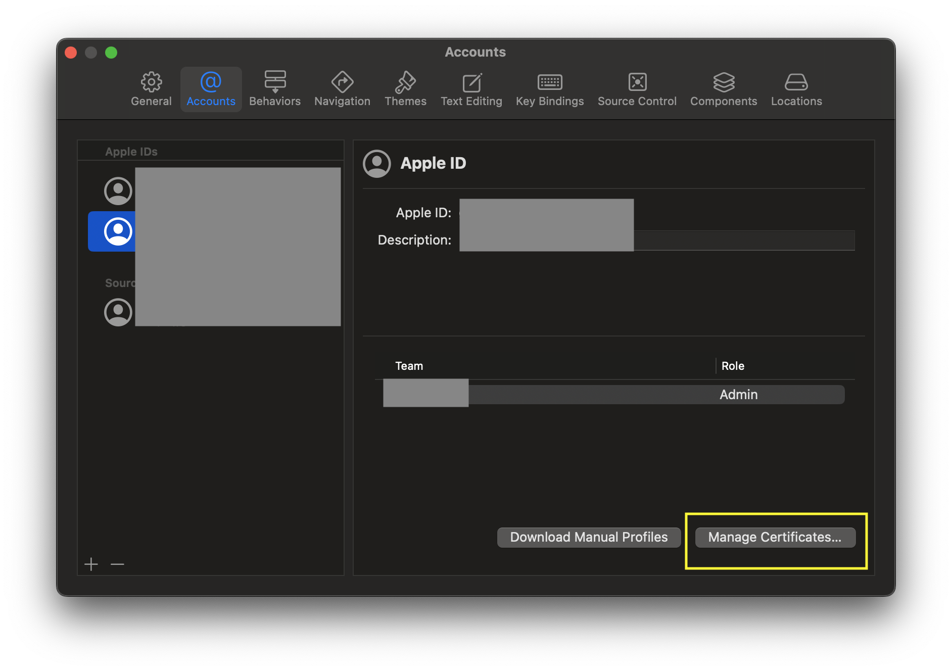The width and height of the screenshot is (952, 671).
Task: Close the Accounts window
Action: pos(71,53)
